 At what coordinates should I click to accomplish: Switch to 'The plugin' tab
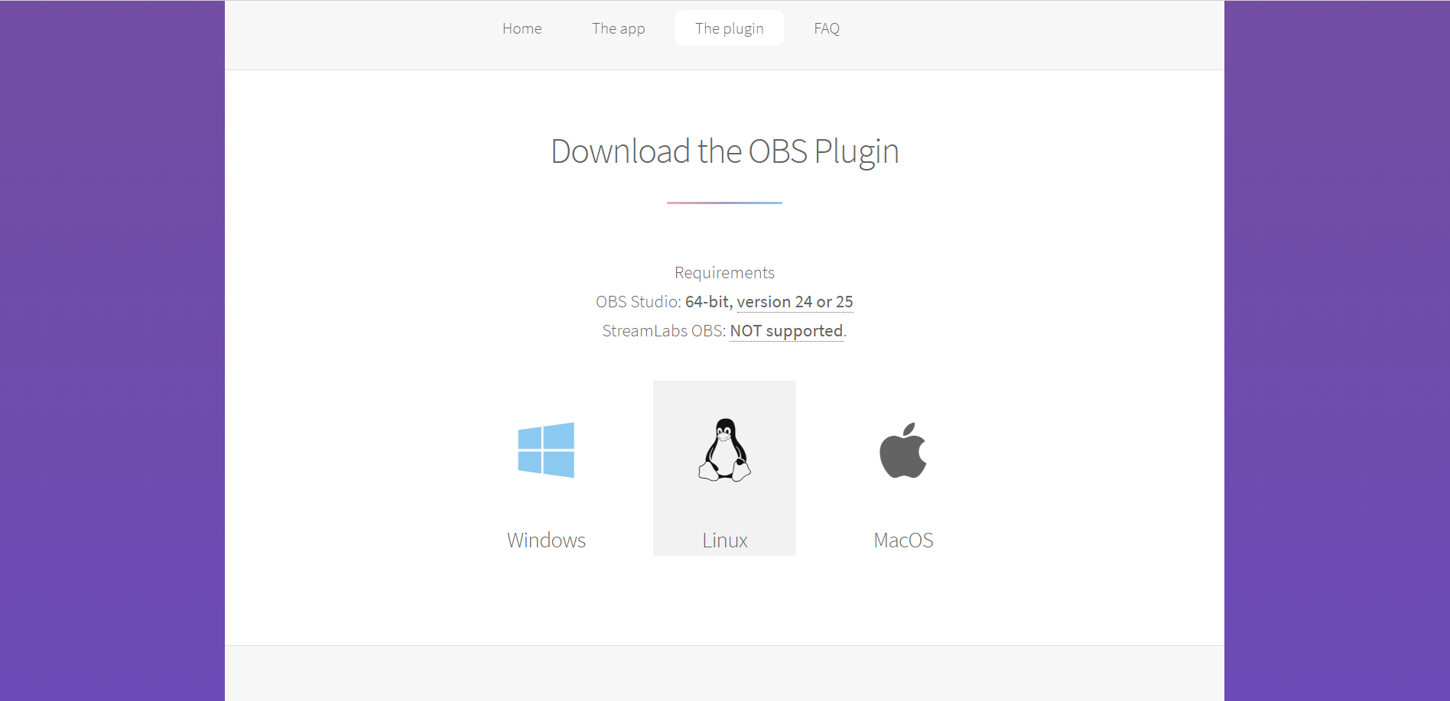(729, 28)
